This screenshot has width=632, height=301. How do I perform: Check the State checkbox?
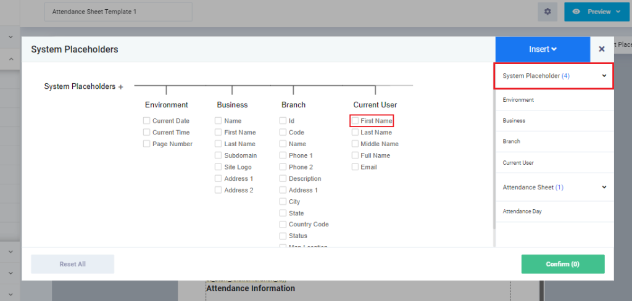tap(283, 213)
